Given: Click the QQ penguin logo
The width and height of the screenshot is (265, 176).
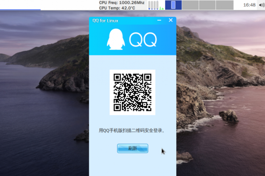Looking at the screenshot, I should tap(116, 39).
